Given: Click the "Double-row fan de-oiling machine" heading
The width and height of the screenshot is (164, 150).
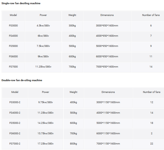Looking at the screenshot, I should 22,80.
